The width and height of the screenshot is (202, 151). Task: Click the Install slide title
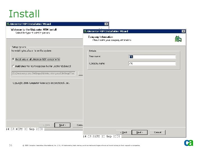pyautogui.click(x=24, y=14)
